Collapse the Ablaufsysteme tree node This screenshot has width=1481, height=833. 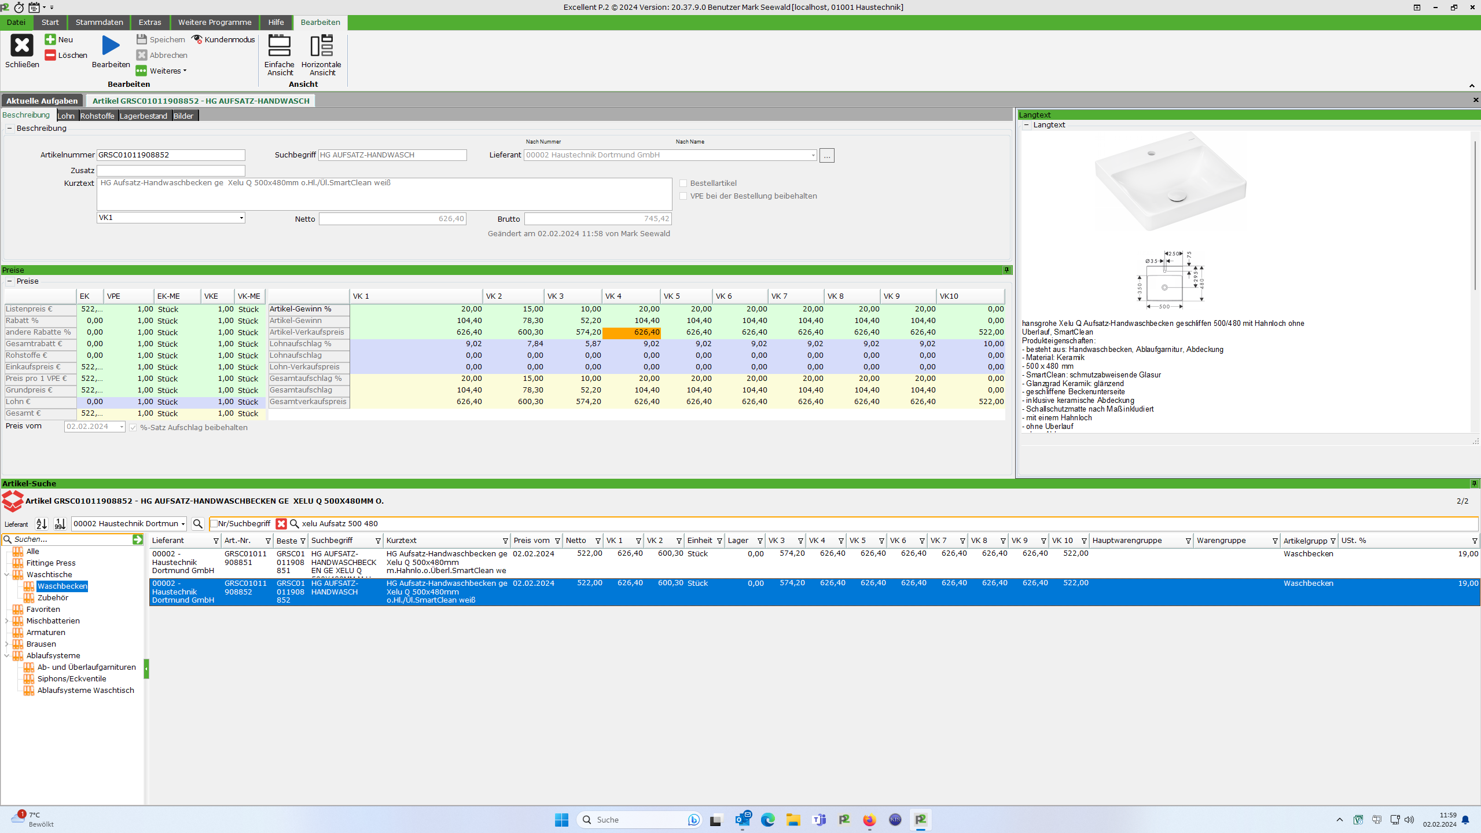7,655
